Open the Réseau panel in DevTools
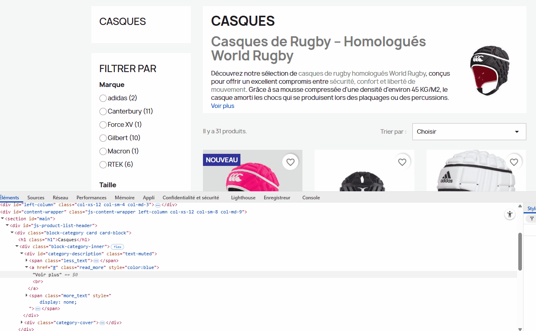The width and height of the screenshot is (536, 331). click(60, 197)
